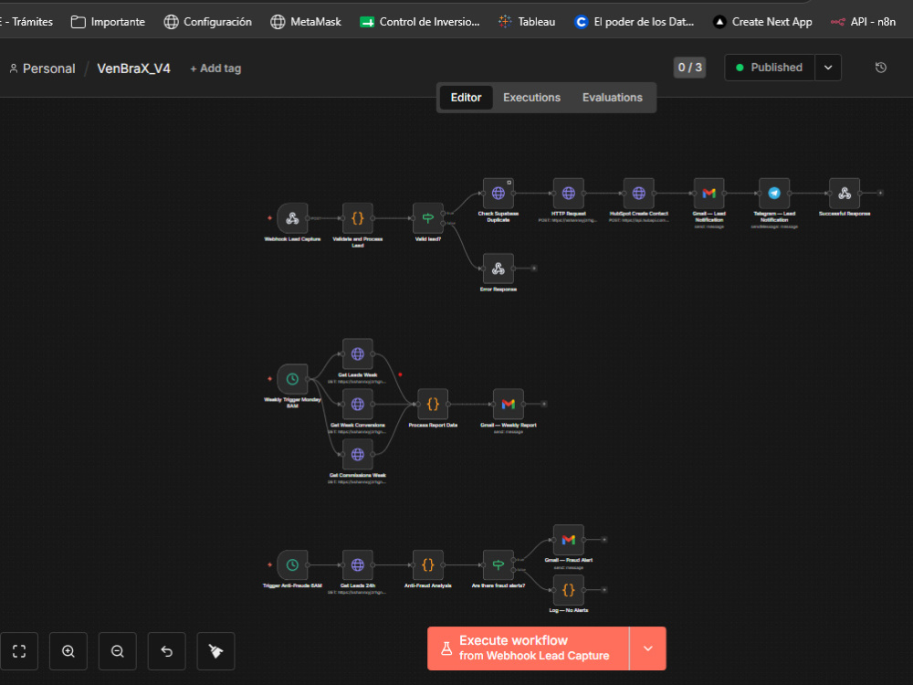Image resolution: width=913 pixels, height=685 pixels.
Task: Click the + Add tag link
Action: (215, 68)
